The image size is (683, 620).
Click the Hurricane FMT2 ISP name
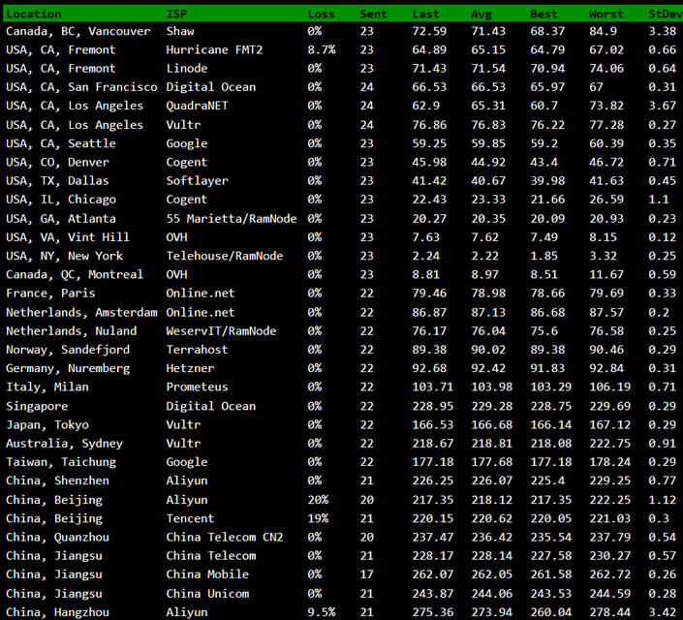214,49
